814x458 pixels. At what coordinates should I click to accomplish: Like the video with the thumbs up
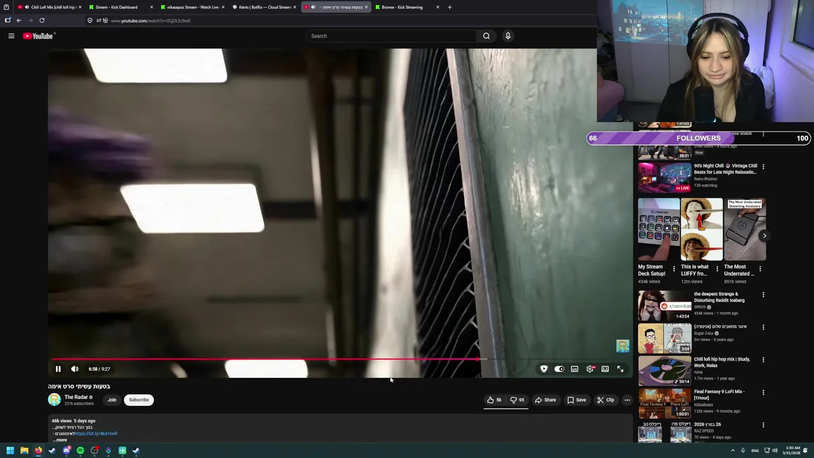495,400
